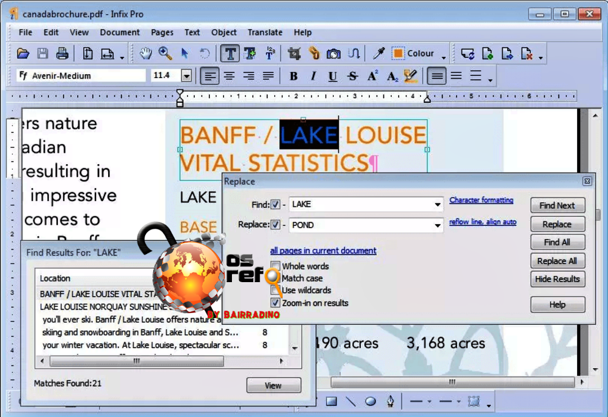
Task: Click the Avenir-Medium font name field
Action: (82, 75)
